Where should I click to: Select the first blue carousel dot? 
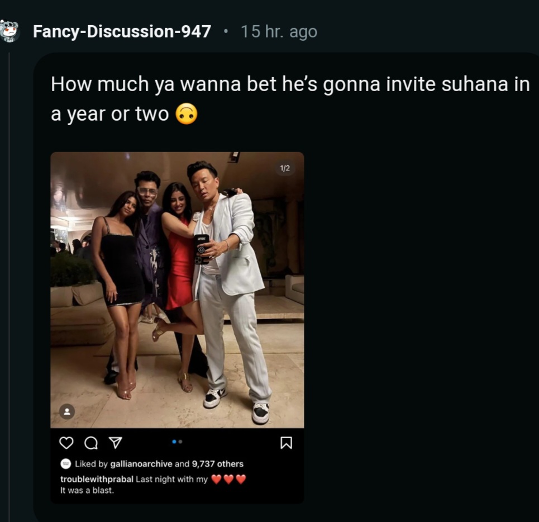point(174,442)
